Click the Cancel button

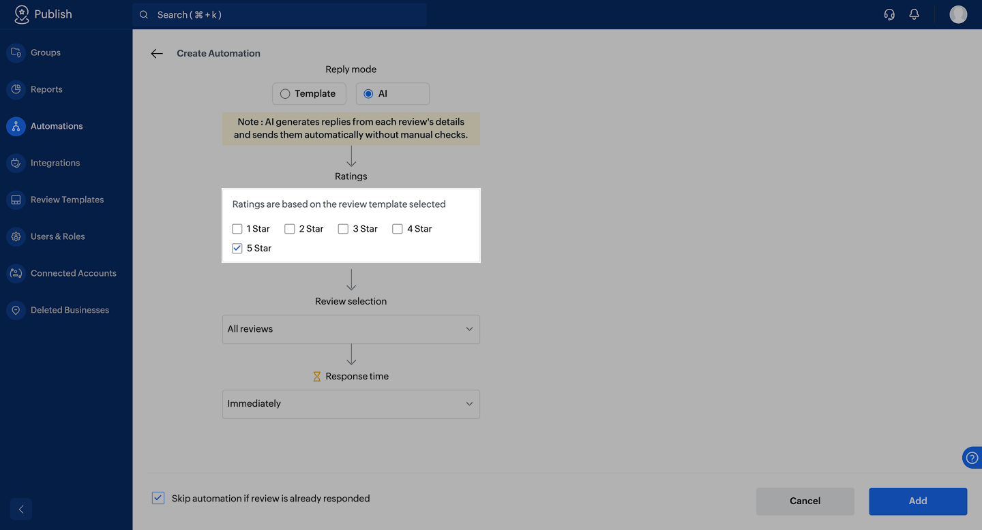pos(805,501)
